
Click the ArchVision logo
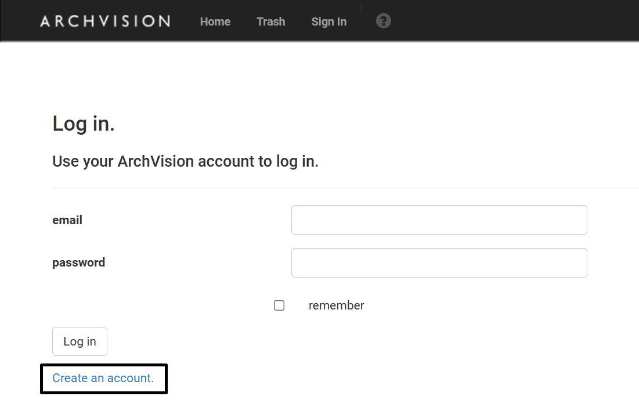(105, 21)
